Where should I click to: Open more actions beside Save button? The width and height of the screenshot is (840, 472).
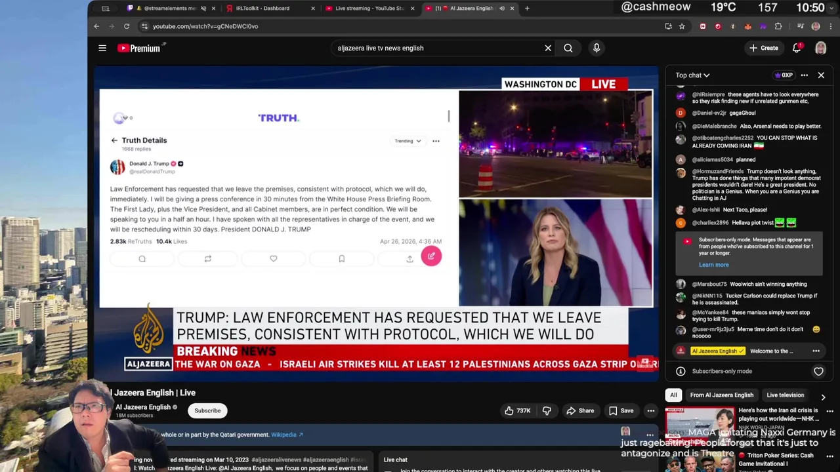click(x=650, y=410)
